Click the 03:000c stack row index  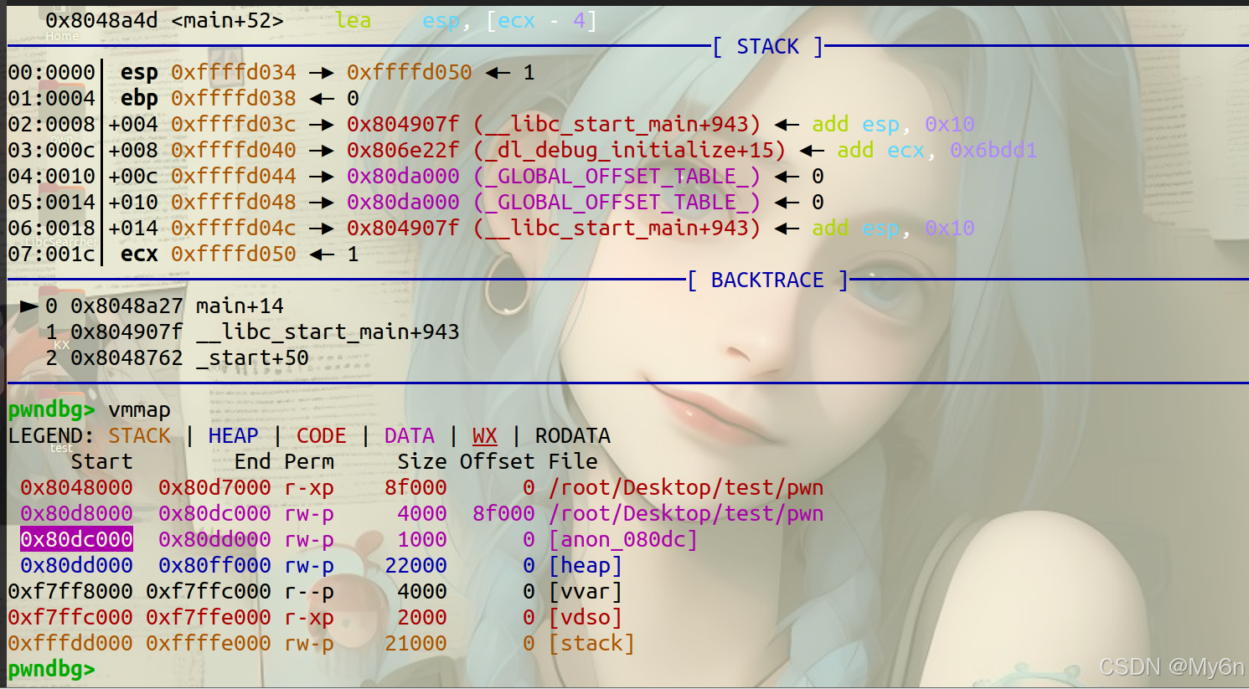(x=51, y=151)
